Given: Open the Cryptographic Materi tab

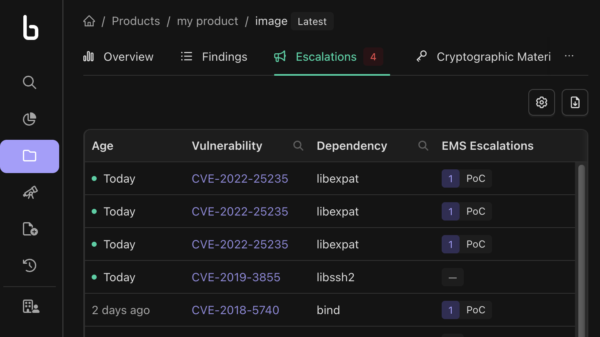Looking at the screenshot, I should pos(483,57).
